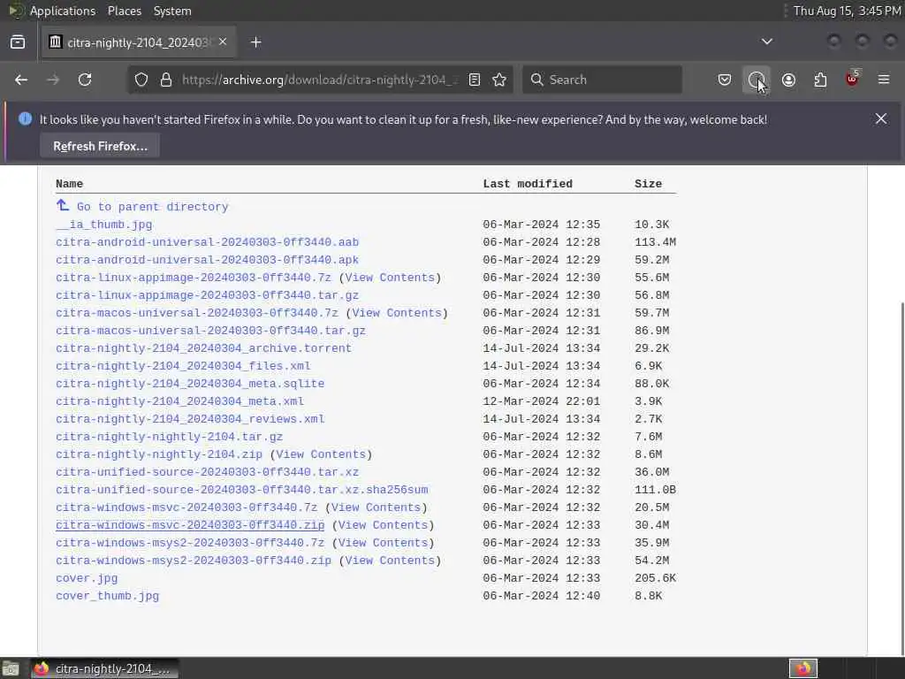Screen dimensions: 905x679
Task: Focus the Search input field
Action: coord(602,80)
